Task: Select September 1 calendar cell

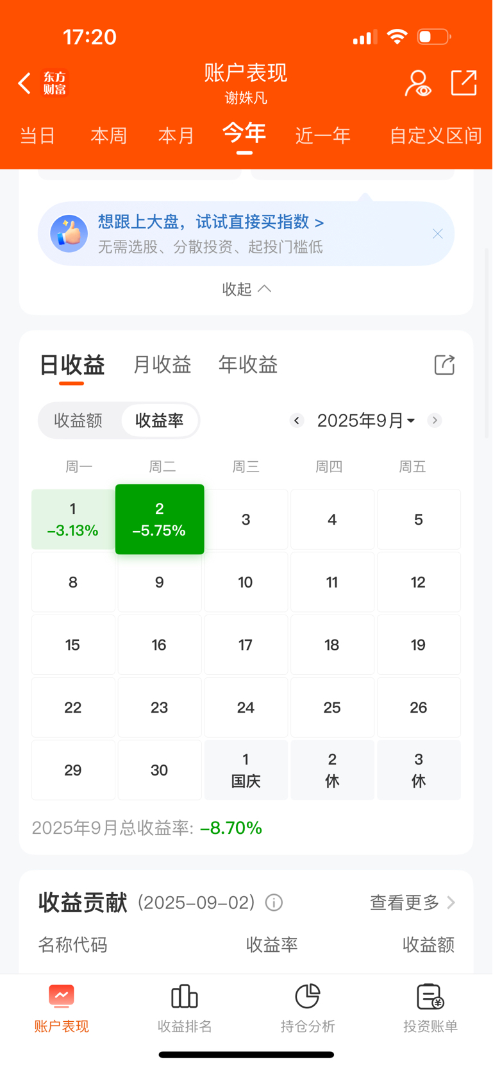Action: tap(73, 520)
